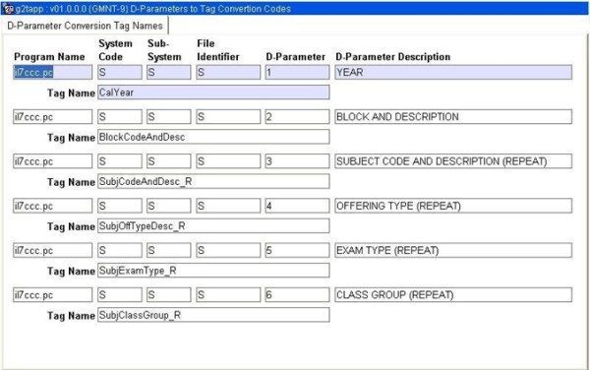
Task: Click File Identifier field in SUBJECT CODE row
Action: pyautogui.click(x=228, y=161)
